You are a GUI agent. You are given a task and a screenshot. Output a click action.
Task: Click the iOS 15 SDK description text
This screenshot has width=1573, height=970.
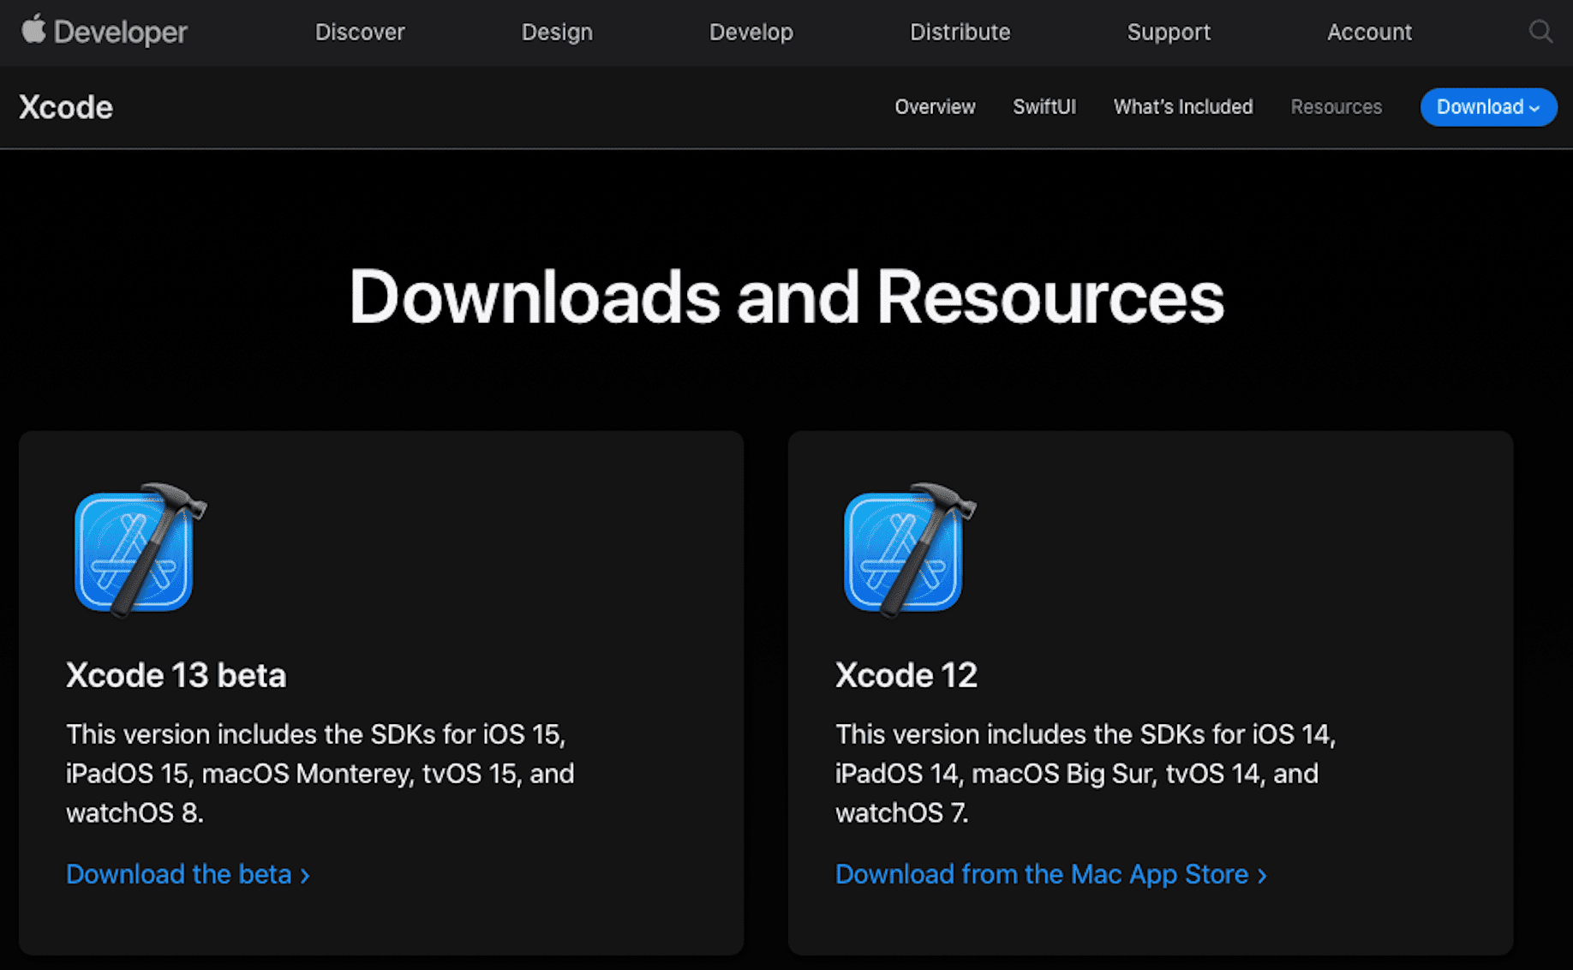coord(320,773)
